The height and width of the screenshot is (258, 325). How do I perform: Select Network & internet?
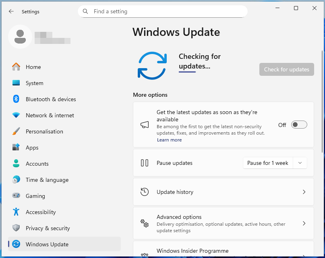(64, 115)
